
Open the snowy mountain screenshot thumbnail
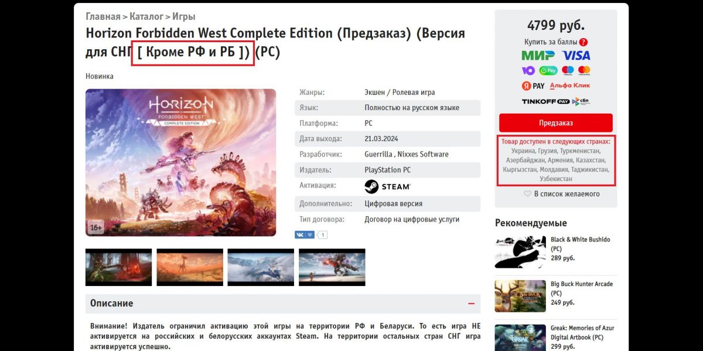click(x=261, y=267)
